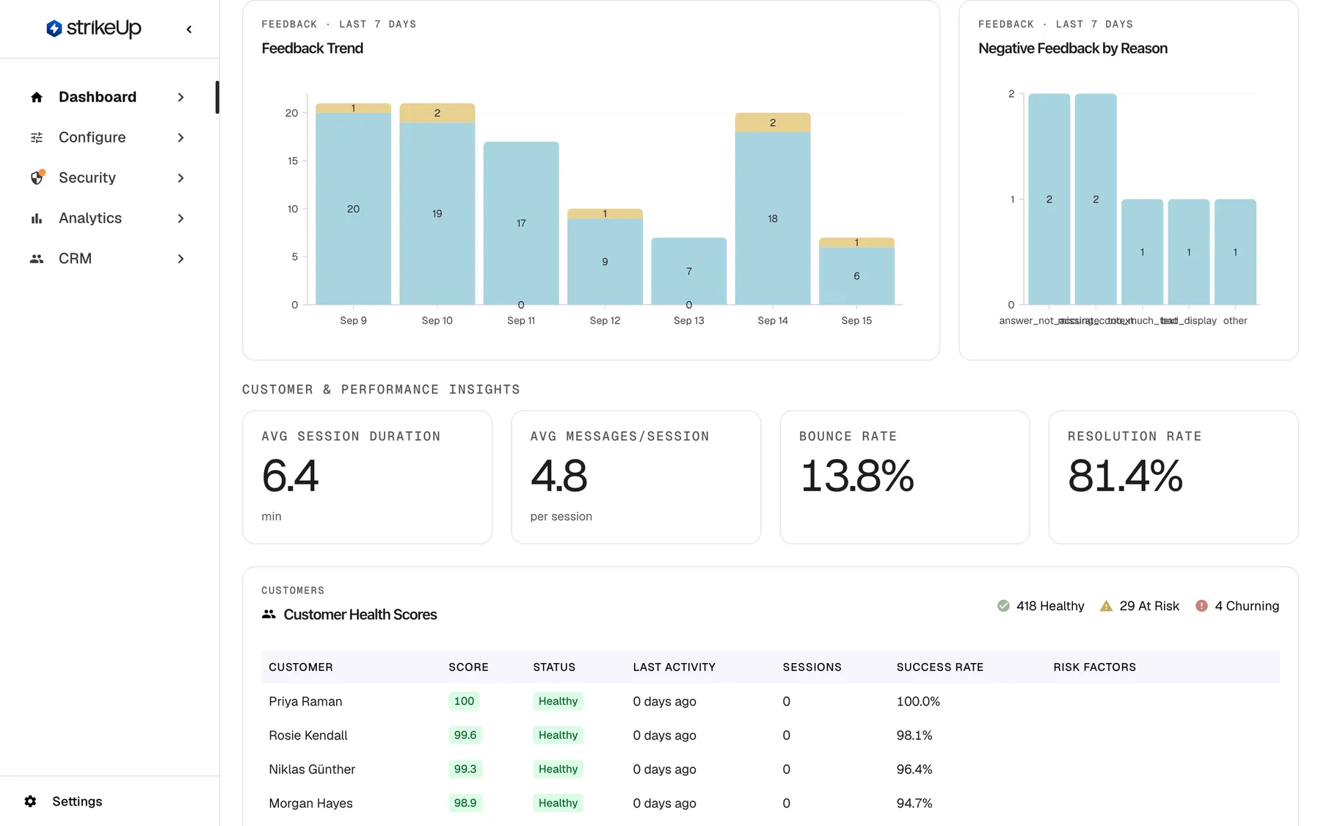The image size is (1321, 826).
Task: Click customer name Rosie Kendall
Action: click(x=308, y=735)
